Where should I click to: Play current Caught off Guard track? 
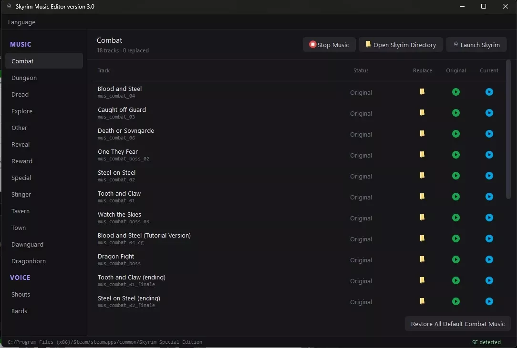coord(489,113)
